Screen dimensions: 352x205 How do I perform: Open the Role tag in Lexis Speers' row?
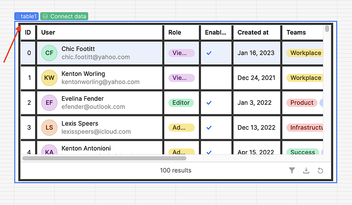coord(181,128)
